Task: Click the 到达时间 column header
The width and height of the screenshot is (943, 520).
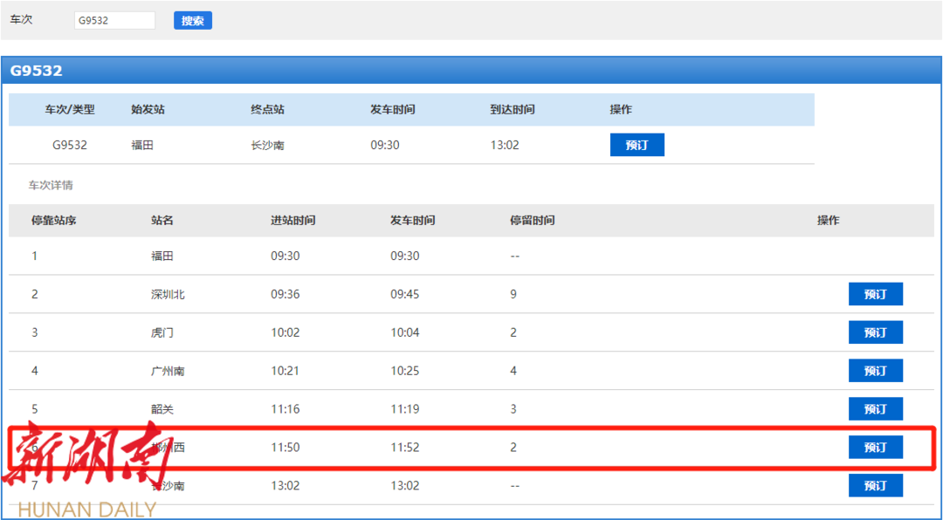Action: click(513, 110)
